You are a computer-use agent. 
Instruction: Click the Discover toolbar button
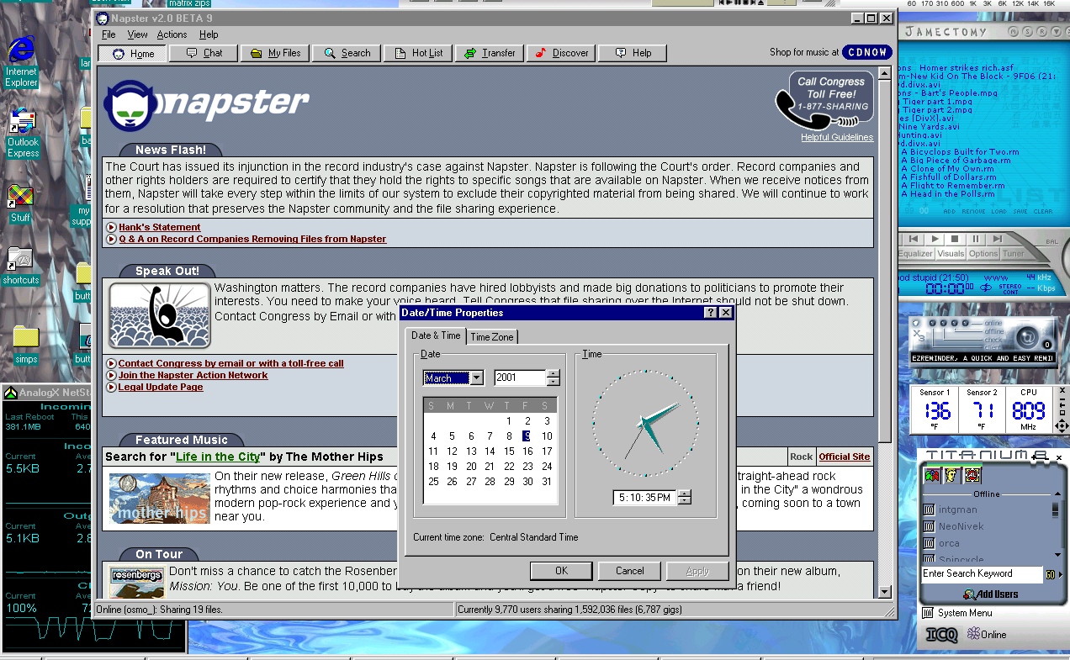(x=562, y=53)
